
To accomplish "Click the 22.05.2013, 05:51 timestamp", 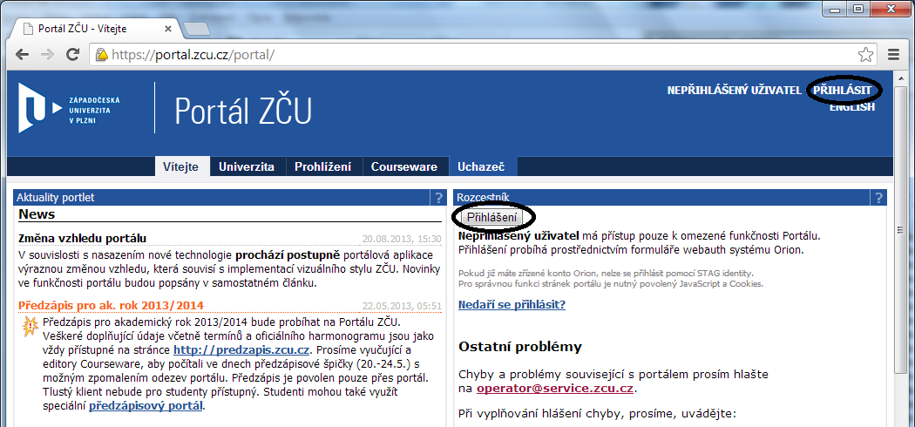I will [402, 306].
